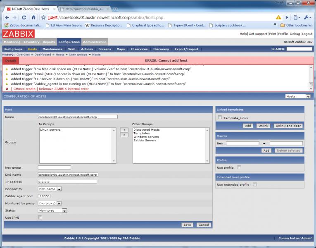Click the yellow warning triangle icon
This screenshot has height=248, width=316.
[x=278, y=17]
